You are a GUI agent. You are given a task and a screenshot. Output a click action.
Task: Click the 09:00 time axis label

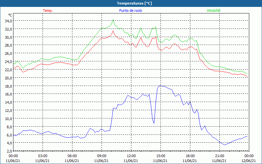pos(102,156)
